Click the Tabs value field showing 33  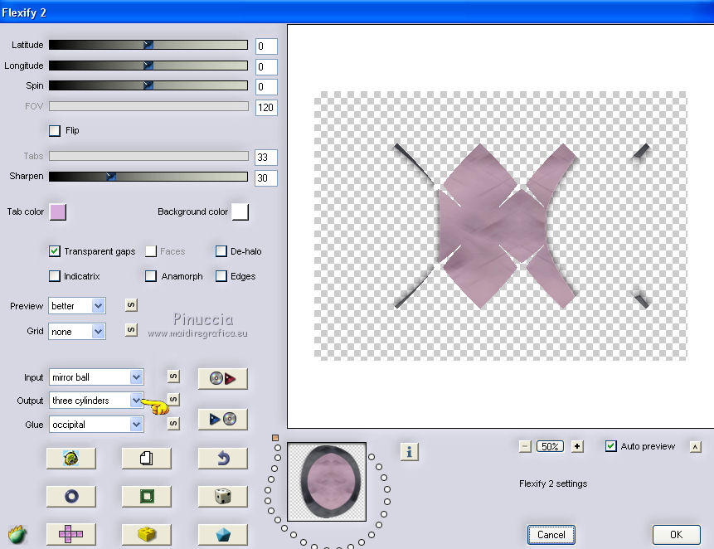tap(266, 157)
